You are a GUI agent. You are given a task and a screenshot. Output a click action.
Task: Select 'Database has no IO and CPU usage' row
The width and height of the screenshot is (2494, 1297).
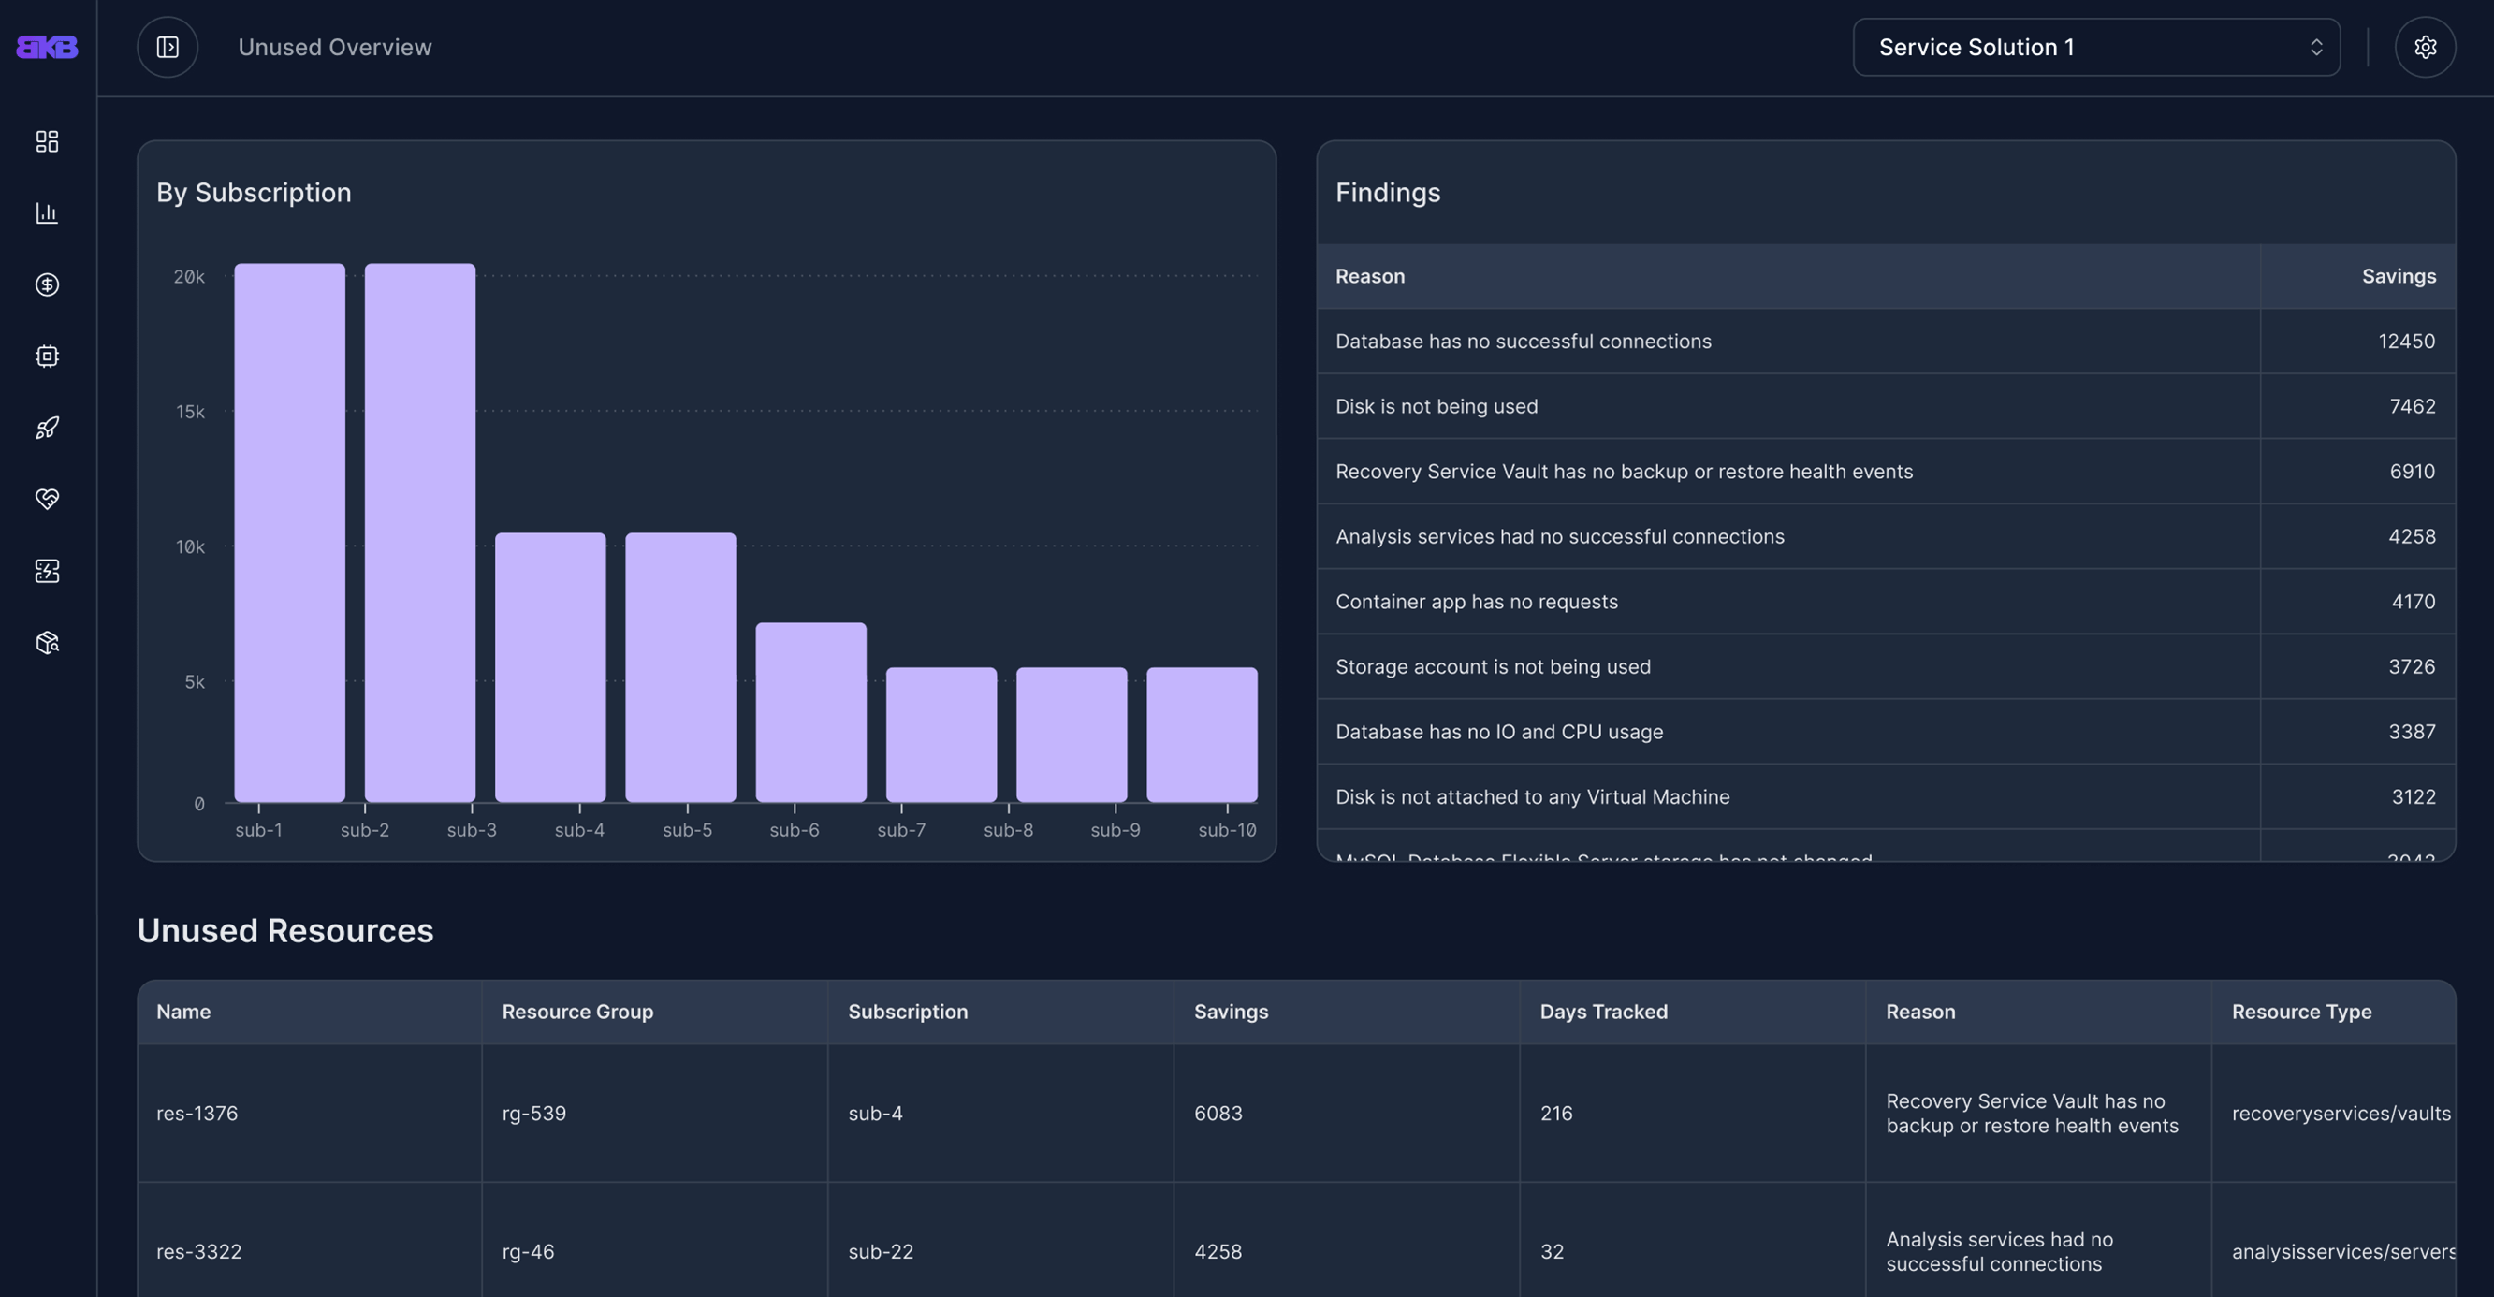[1886, 731]
